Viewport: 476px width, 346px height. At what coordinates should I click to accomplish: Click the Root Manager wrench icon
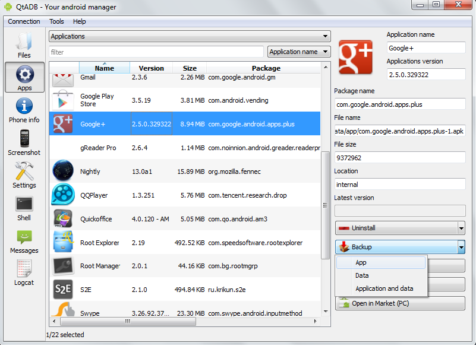[63, 266]
